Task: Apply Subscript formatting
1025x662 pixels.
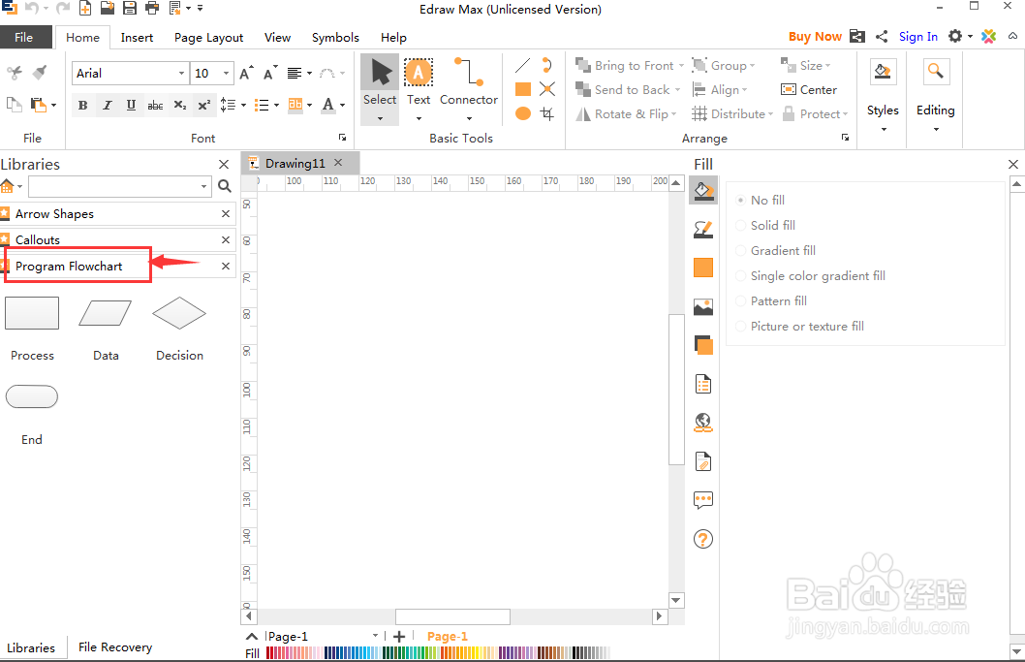Action: (x=180, y=105)
